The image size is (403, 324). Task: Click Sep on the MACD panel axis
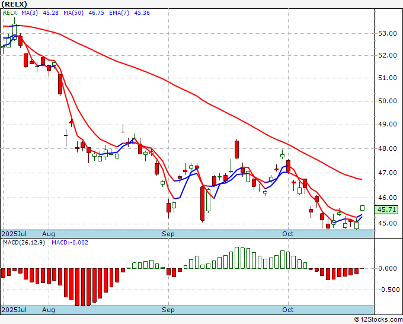point(168,310)
